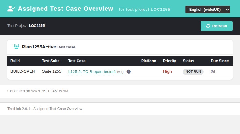The height and width of the screenshot is (134, 240).
Task: Select the BUILD-OPEN cell
Action: (23, 71)
